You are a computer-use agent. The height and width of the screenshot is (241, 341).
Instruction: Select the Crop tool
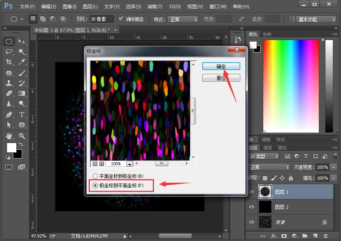pyautogui.click(x=9, y=62)
